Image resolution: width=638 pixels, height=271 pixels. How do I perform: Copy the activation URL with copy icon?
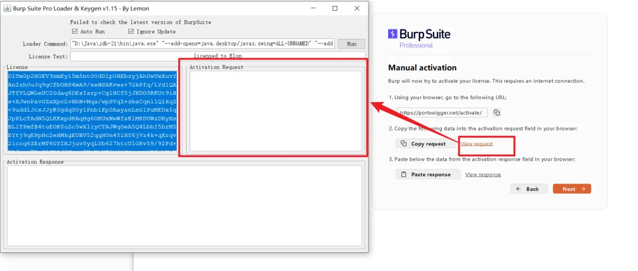497,113
